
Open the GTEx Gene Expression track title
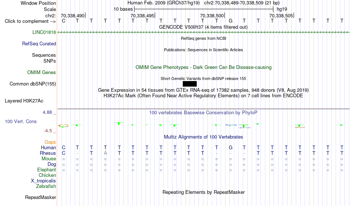[x=203, y=90]
